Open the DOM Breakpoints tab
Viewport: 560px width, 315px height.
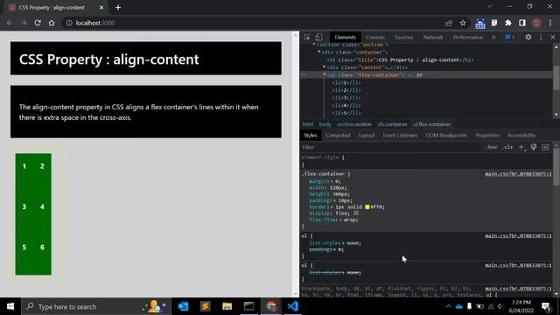[x=446, y=136]
